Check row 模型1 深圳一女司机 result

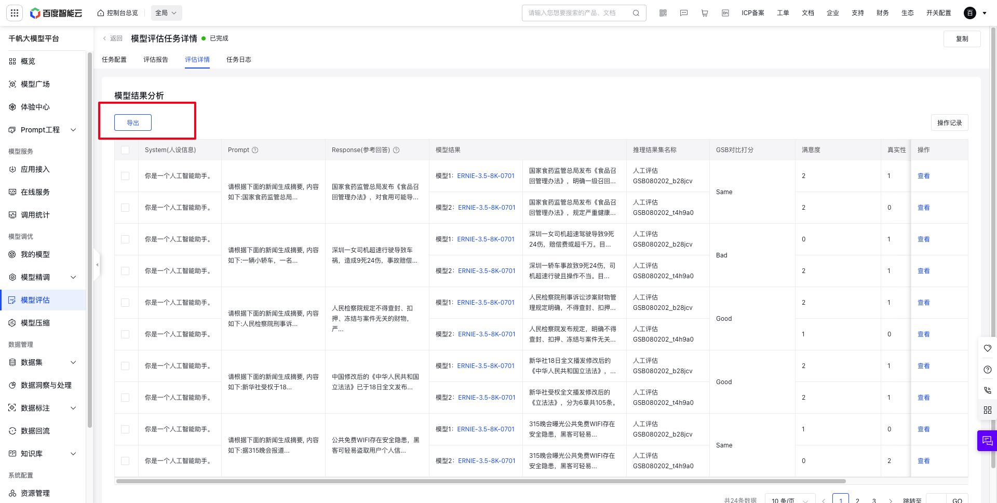pyautogui.click(x=125, y=239)
